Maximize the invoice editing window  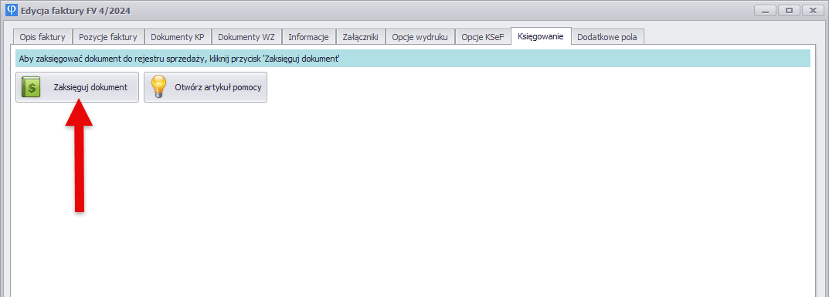pos(789,10)
